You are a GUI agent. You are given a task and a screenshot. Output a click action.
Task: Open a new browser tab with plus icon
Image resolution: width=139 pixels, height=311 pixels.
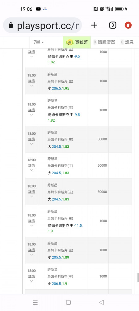pos(94,25)
